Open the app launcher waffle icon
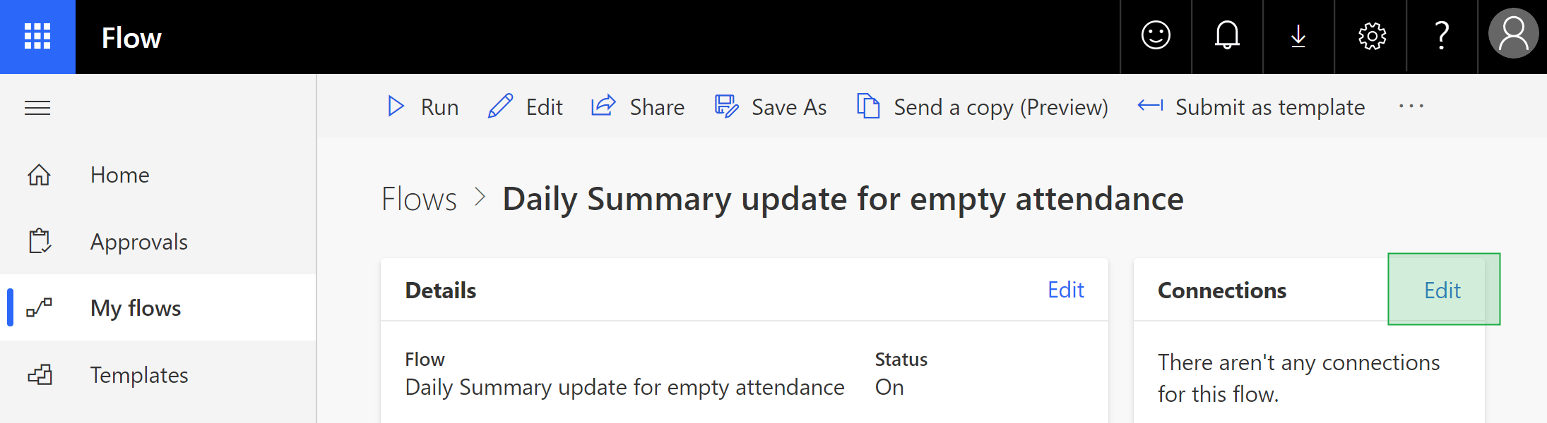Viewport: 1547px width, 423px height. pyautogui.click(x=37, y=37)
